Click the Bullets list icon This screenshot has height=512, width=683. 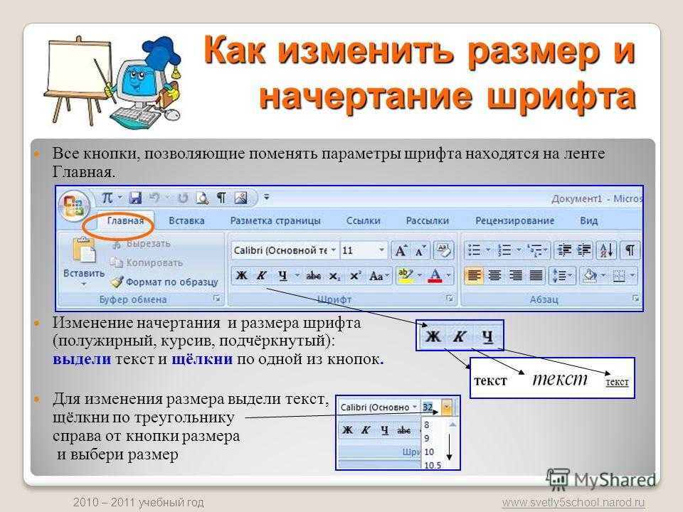pos(474,250)
